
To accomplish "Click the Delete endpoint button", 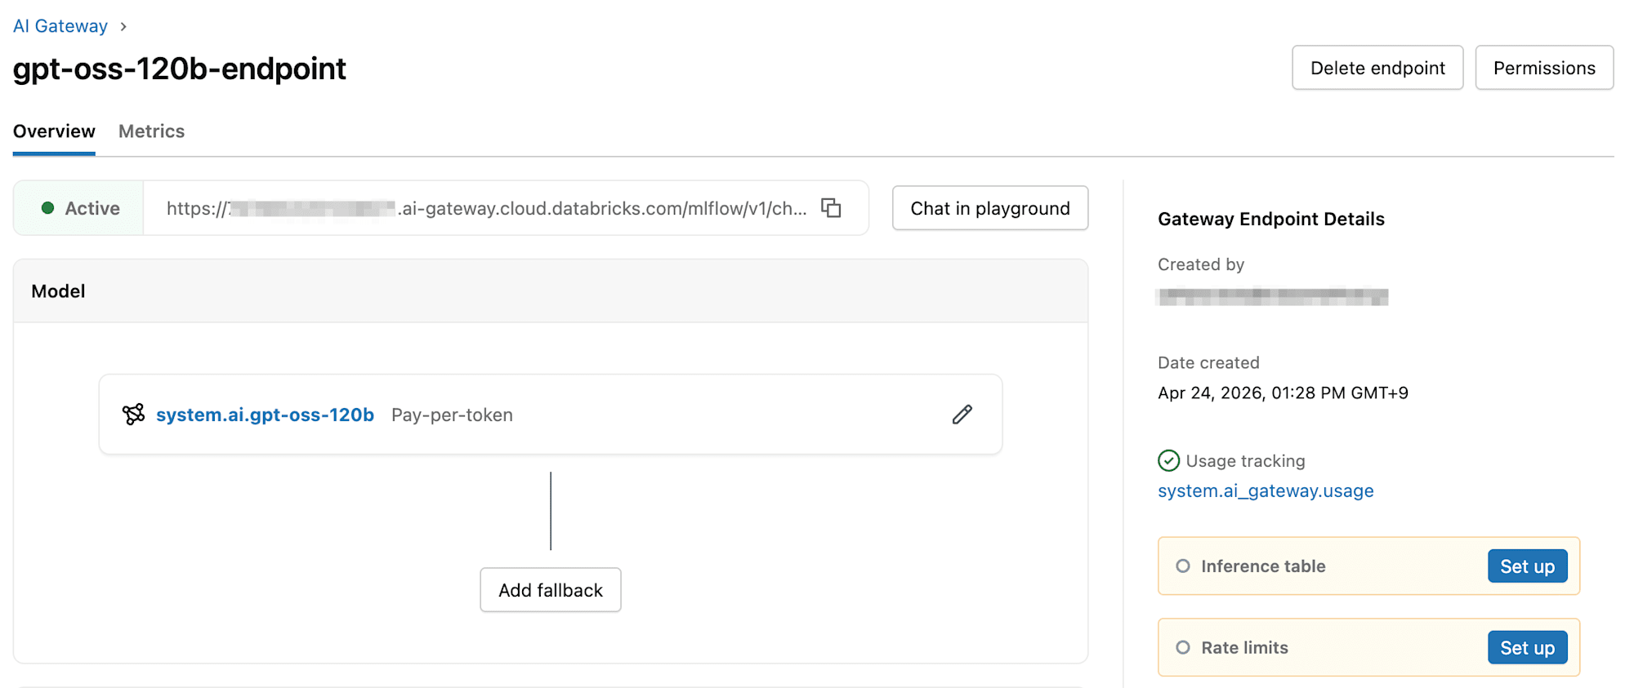I will pos(1377,68).
